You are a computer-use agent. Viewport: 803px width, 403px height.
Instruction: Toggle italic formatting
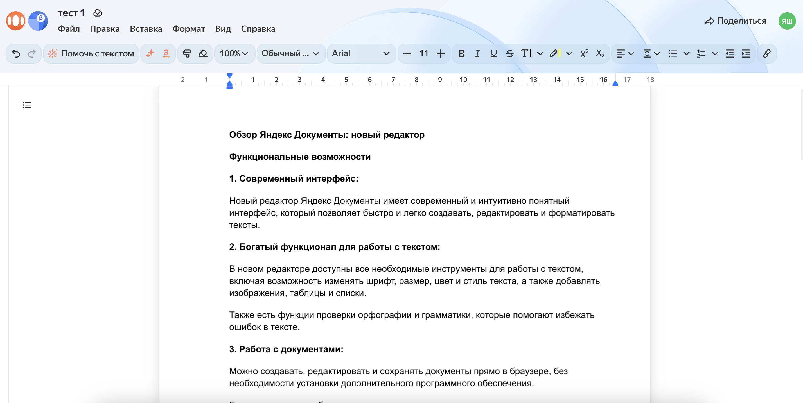click(477, 54)
